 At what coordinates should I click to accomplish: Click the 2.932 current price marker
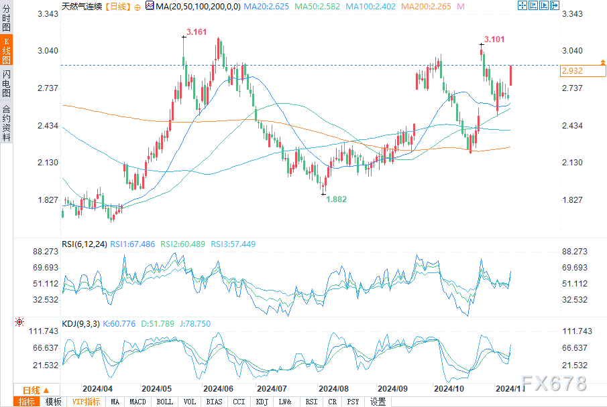point(572,71)
